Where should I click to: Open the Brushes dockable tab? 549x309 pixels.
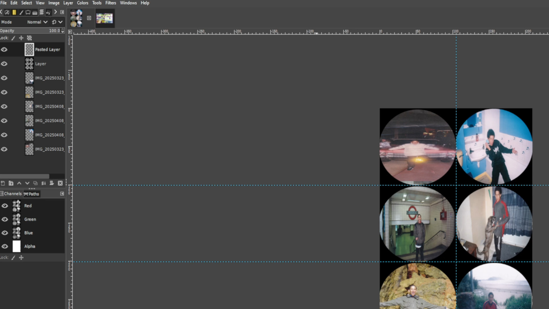pyautogui.click(x=21, y=12)
